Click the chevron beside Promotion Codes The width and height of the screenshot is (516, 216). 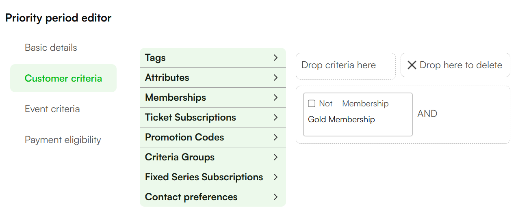click(275, 137)
